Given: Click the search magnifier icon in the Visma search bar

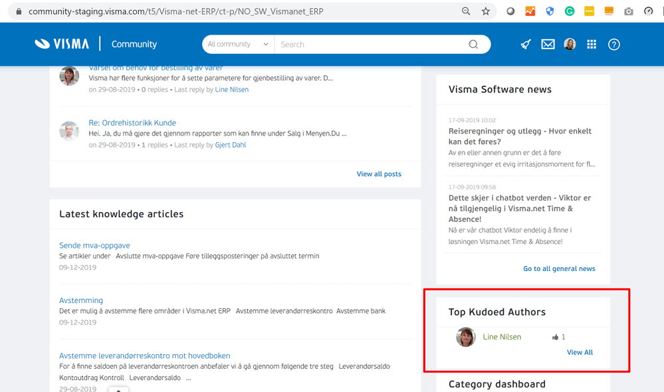Looking at the screenshot, I should click(x=473, y=45).
